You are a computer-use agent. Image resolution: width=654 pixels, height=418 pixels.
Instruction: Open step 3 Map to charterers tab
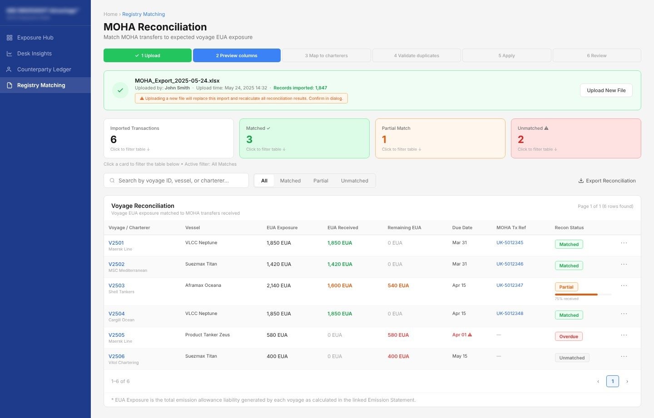point(327,55)
